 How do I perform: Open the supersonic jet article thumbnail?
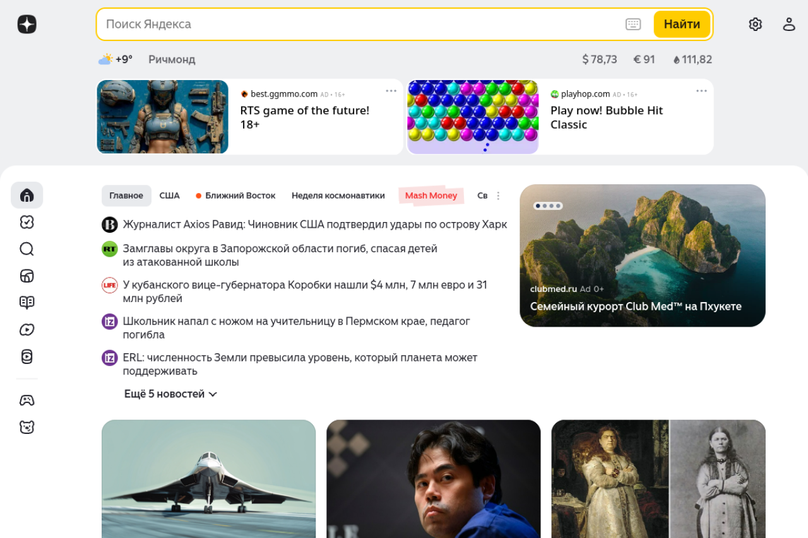(x=208, y=478)
